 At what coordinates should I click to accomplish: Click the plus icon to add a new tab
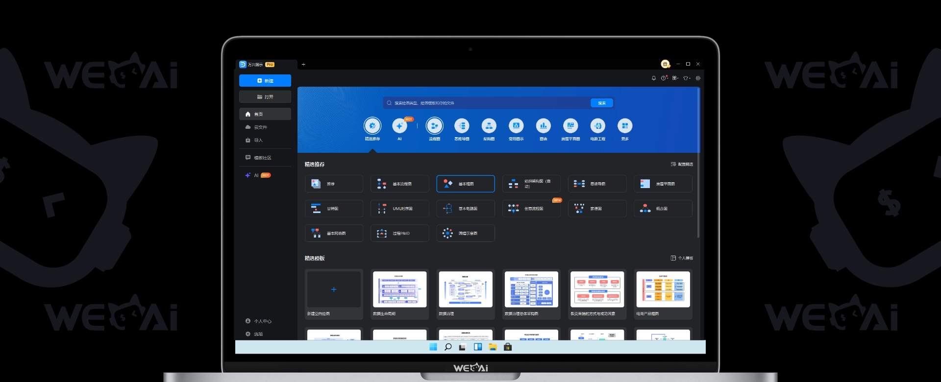click(x=303, y=65)
